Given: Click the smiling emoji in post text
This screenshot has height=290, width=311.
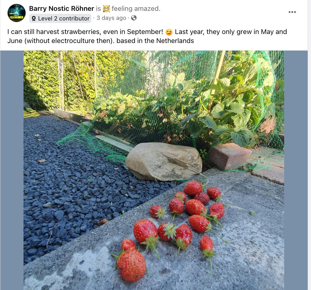Looking at the screenshot, I should 169,32.
